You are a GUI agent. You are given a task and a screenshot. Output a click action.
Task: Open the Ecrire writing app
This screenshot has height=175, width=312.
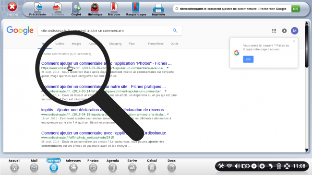pos(132,165)
